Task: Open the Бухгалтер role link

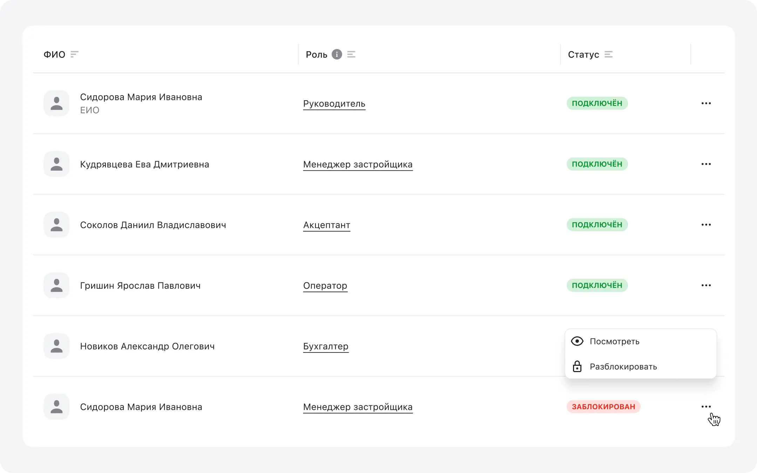Action: pos(326,346)
